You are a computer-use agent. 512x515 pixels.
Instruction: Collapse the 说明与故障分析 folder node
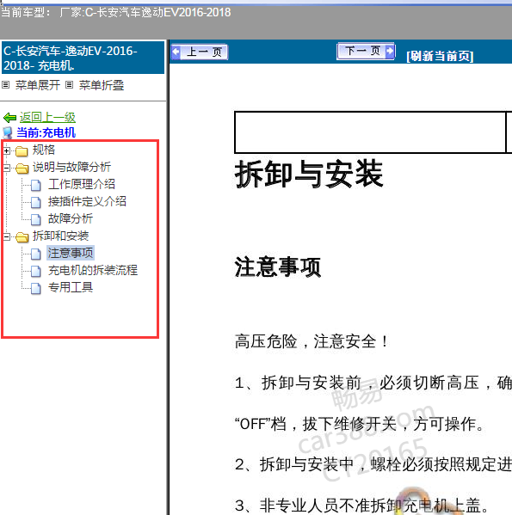click(7, 168)
